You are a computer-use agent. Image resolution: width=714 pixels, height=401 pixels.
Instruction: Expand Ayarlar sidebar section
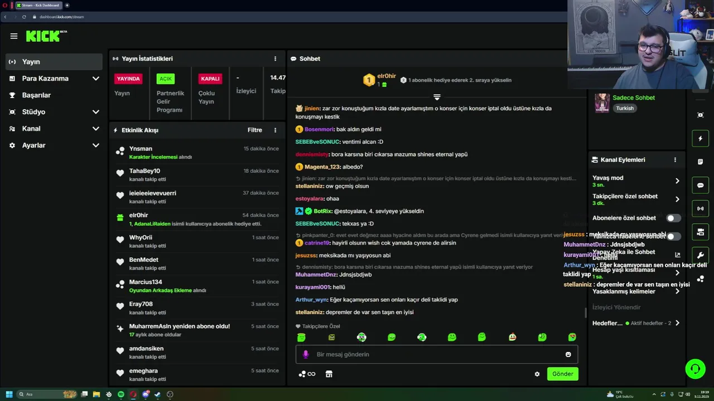coord(95,145)
